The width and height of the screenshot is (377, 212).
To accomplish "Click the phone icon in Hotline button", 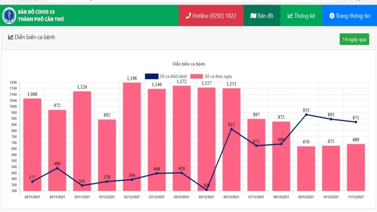I will point(188,16).
